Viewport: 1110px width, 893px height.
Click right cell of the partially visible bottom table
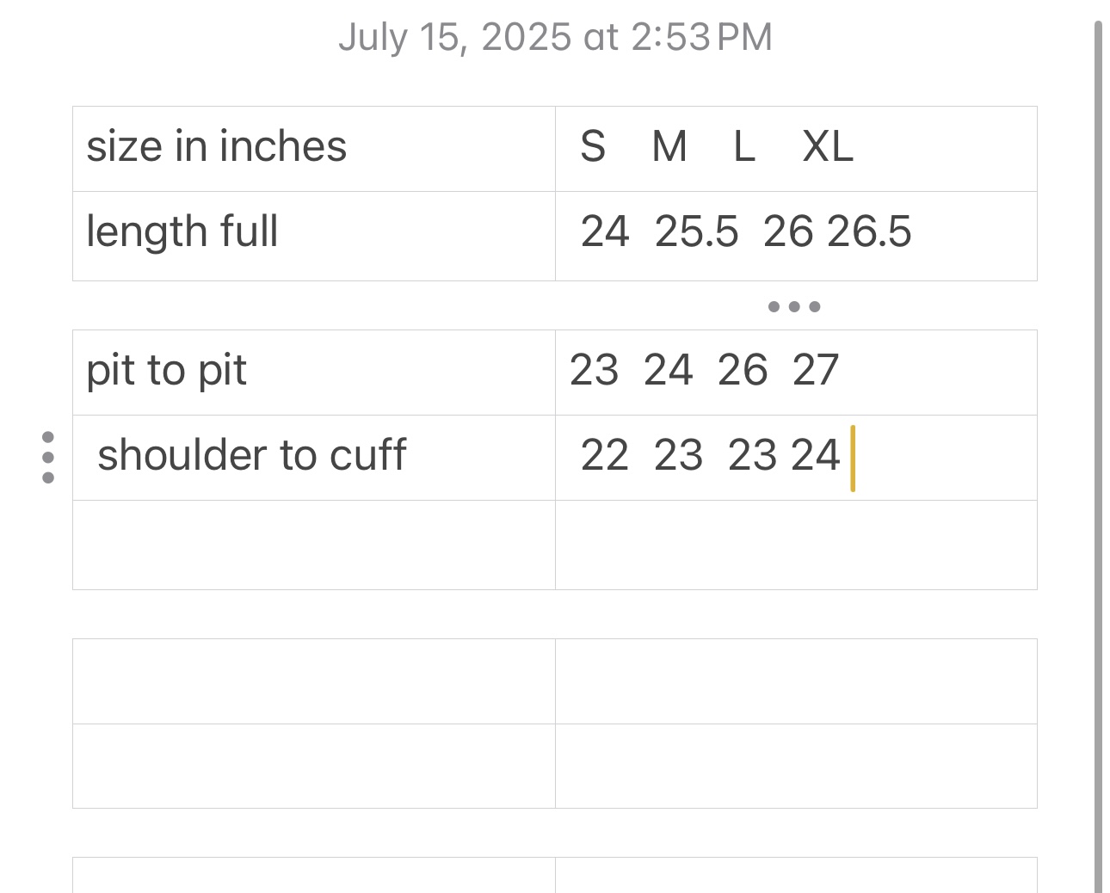point(795,876)
